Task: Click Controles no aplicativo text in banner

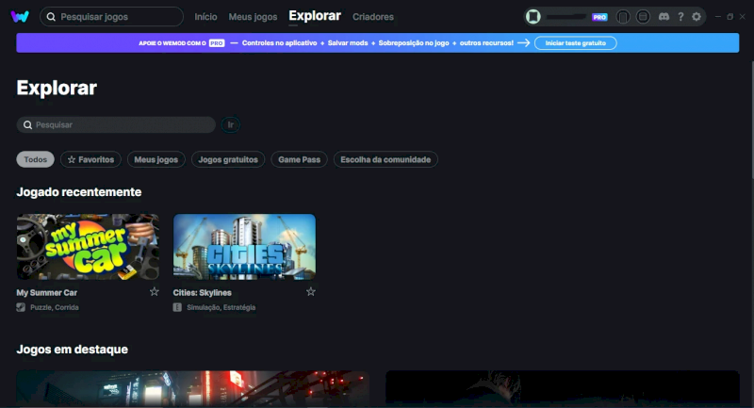Action: 279,43
